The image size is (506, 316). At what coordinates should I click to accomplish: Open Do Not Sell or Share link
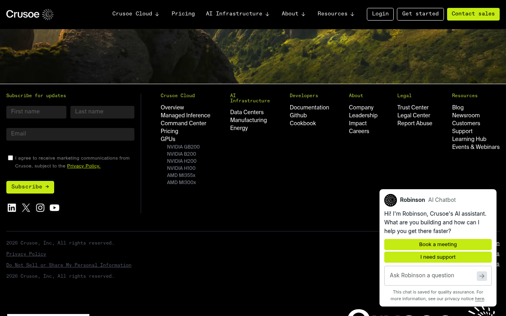click(69, 265)
